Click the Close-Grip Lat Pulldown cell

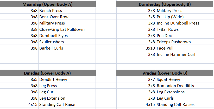62,29
